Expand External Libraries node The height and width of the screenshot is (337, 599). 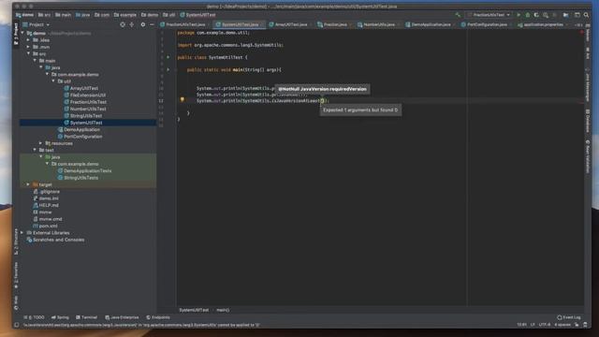[x=22, y=233]
